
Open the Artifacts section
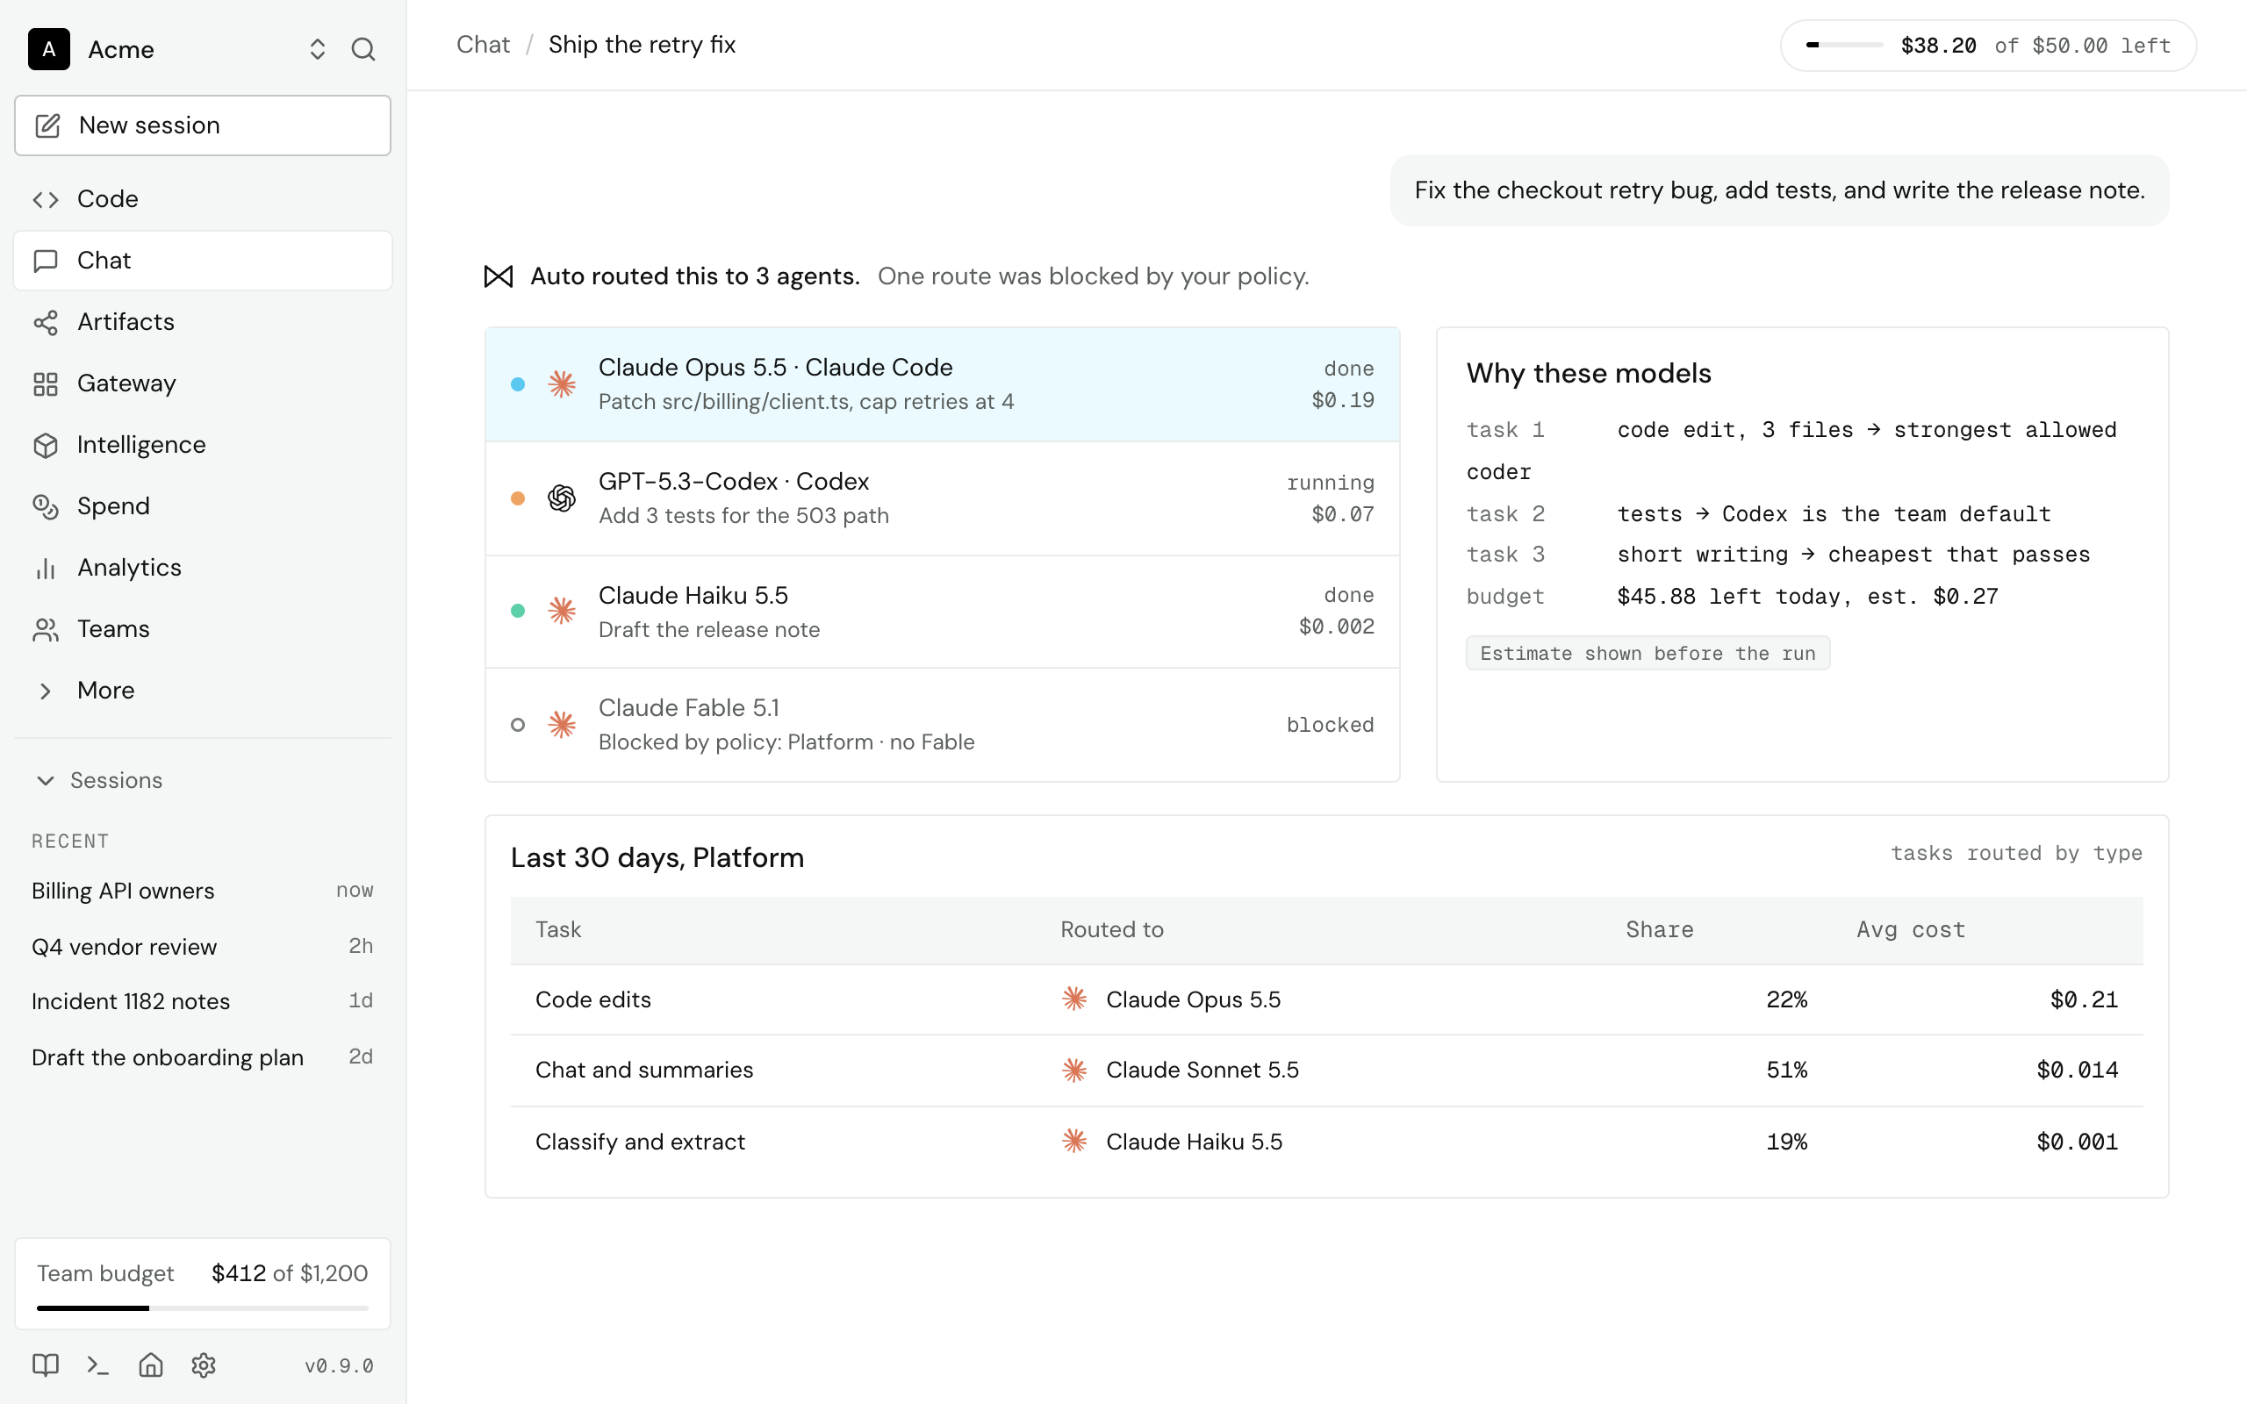[x=203, y=321]
